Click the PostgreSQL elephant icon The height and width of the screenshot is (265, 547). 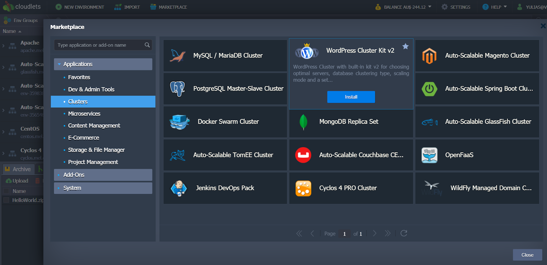tap(177, 89)
